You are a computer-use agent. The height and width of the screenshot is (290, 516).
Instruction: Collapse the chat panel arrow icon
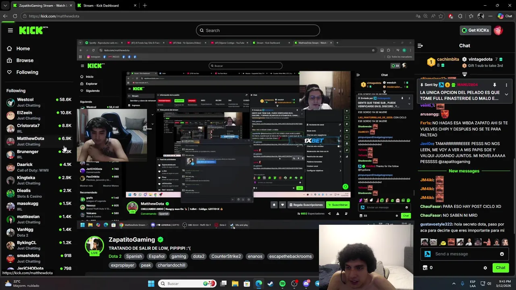click(420, 46)
